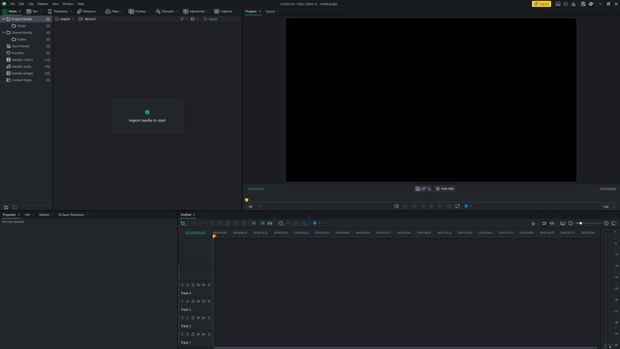The height and width of the screenshot is (349, 620).
Task: Open the Markers menu in the menu bar
Action: [42, 3]
